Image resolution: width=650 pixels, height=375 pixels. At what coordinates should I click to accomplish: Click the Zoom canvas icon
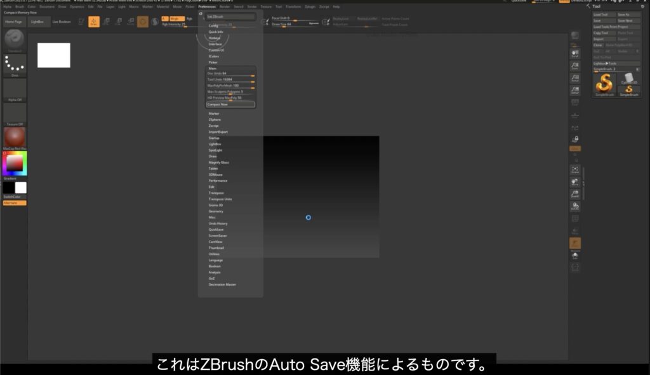[x=575, y=66]
